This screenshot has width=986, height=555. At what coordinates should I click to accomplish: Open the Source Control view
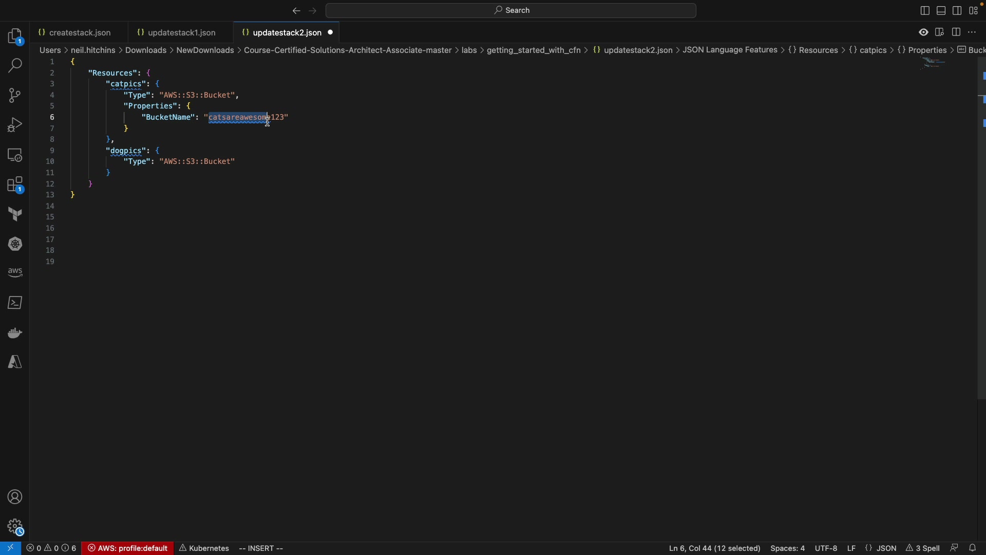(x=15, y=96)
